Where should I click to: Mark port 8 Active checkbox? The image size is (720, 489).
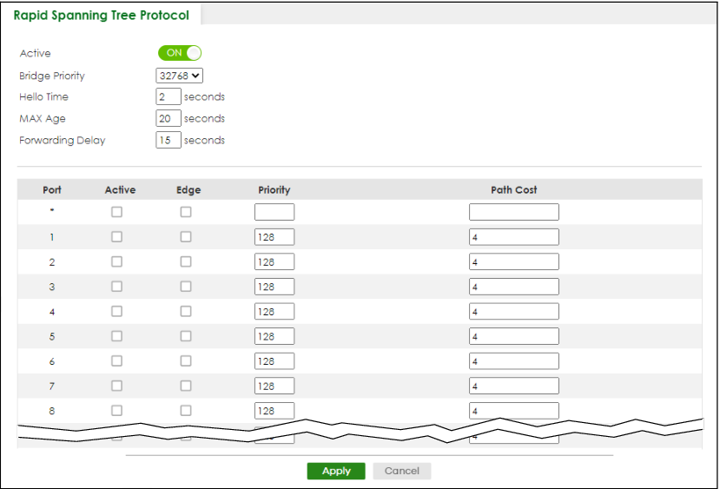point(116,410)
